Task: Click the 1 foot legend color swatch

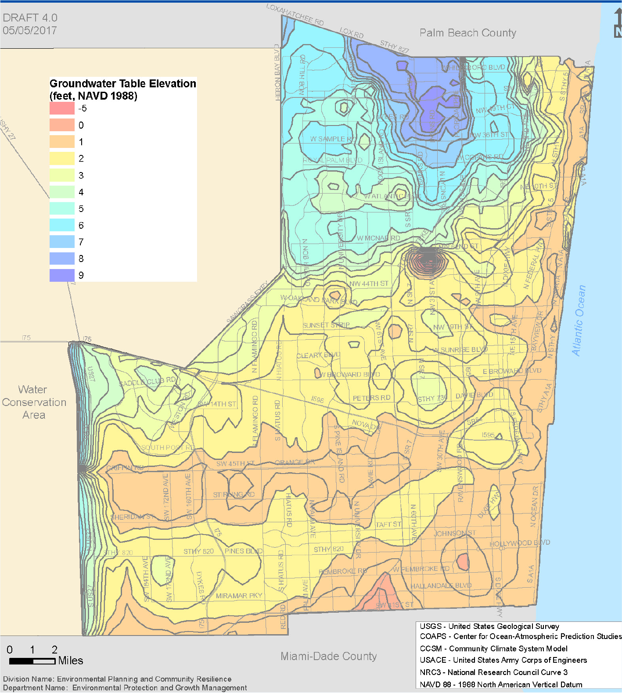Action: [62, 142]
